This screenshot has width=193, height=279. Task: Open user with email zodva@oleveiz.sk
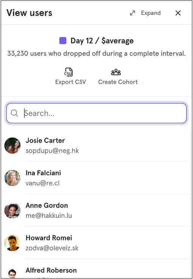[x=96, y=243]
